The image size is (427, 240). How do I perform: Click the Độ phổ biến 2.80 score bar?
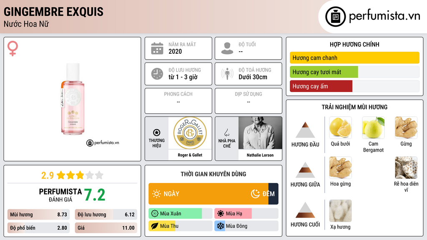(x=38, y=228)
